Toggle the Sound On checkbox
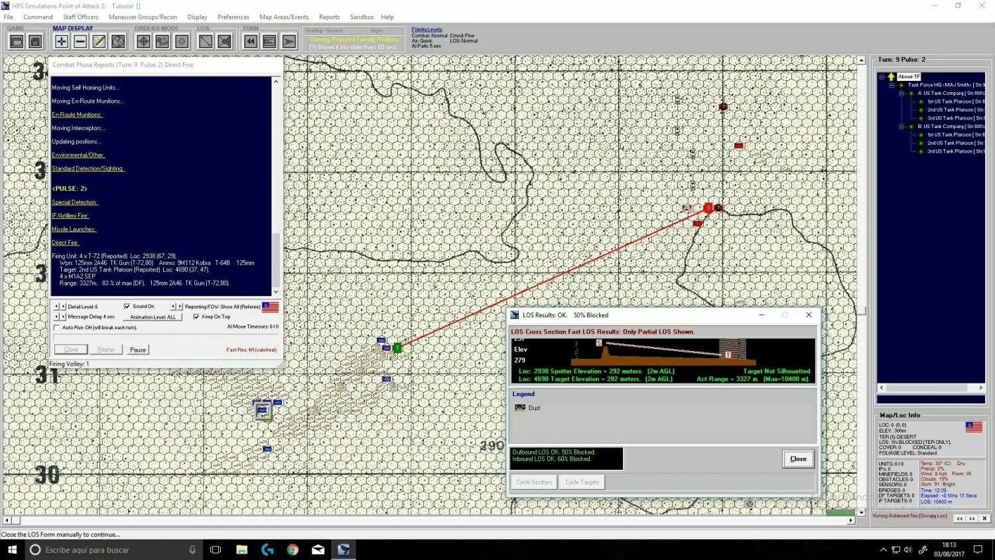 tap(127, 307)
